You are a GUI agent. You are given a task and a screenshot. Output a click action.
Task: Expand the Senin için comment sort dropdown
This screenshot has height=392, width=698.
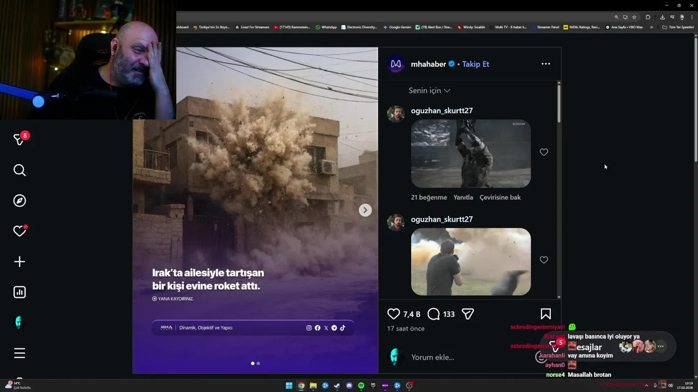pos(429,90)
